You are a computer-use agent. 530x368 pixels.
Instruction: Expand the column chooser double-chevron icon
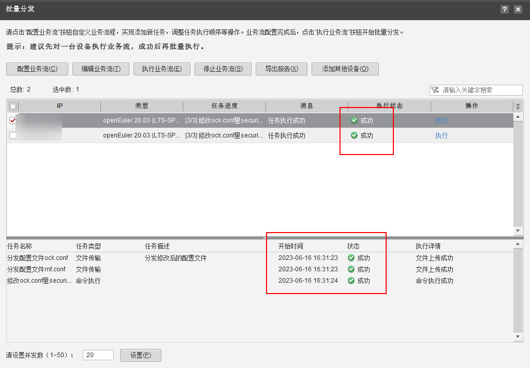point(518,106)
